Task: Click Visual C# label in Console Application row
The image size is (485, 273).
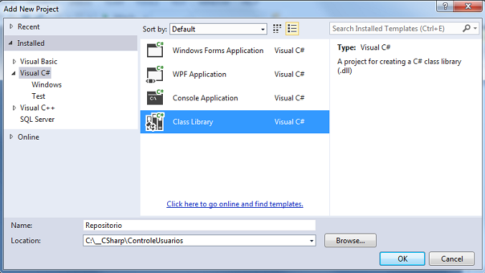Action: tap(290, 98)
